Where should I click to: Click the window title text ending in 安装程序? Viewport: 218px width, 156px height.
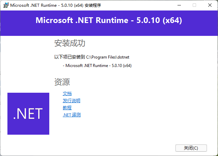56,5
